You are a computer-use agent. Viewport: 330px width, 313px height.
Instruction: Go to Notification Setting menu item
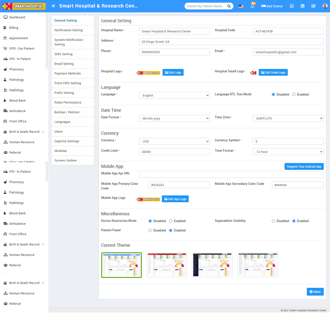[x=68, y=30]
